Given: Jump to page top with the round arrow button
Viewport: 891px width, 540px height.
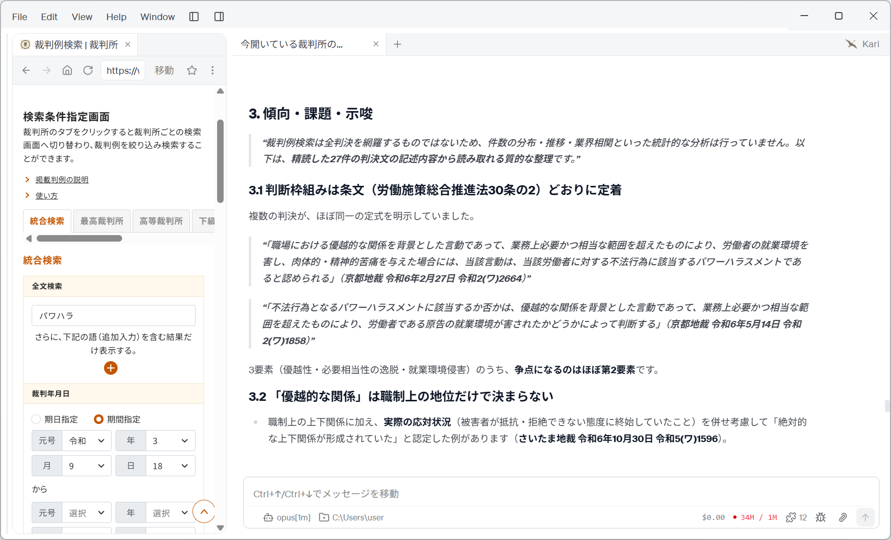Looking at the screenshot, I should pyautogui.click(x=204, y=511).
